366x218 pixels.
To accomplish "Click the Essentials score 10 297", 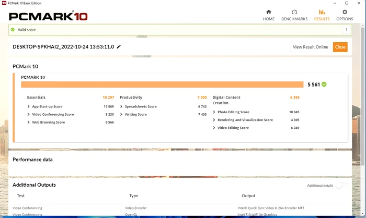I will [108, 98].
